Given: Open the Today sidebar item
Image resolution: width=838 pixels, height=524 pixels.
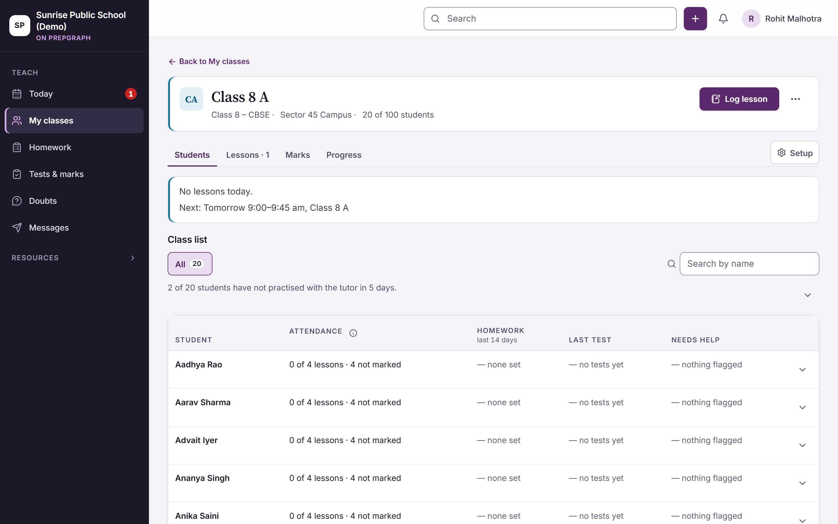Looking at the screenshot, I should point(74,93).
